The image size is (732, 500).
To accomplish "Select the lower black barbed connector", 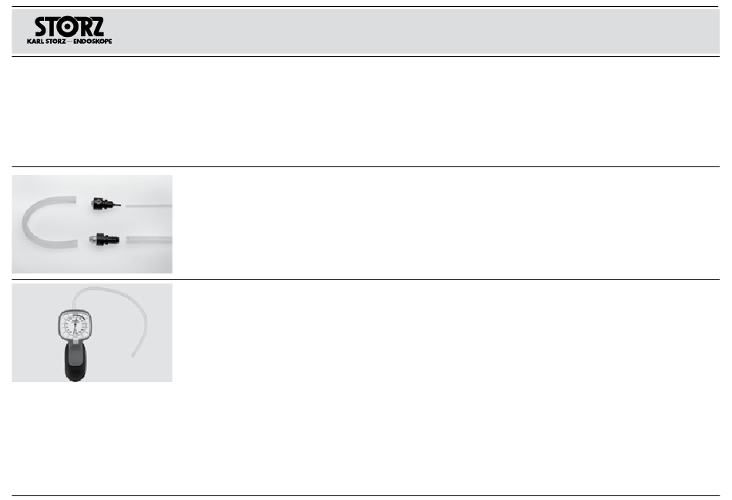I will 104,240.
